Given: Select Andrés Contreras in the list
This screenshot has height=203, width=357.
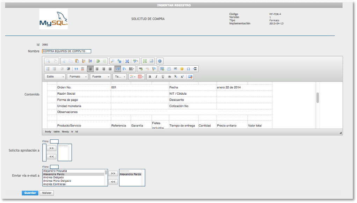Looking at the screenshot, I should click(54, 184).
